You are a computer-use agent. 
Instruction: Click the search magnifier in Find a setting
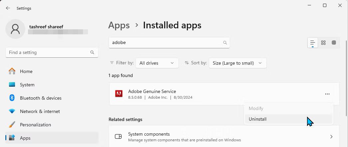[92, 52]
